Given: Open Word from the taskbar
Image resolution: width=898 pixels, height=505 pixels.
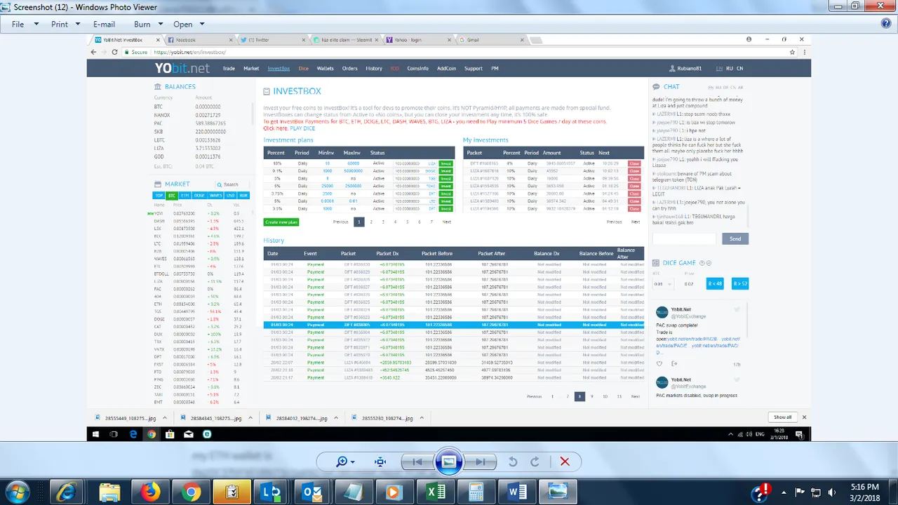Looking at the screenshot, I should (517, 492).
